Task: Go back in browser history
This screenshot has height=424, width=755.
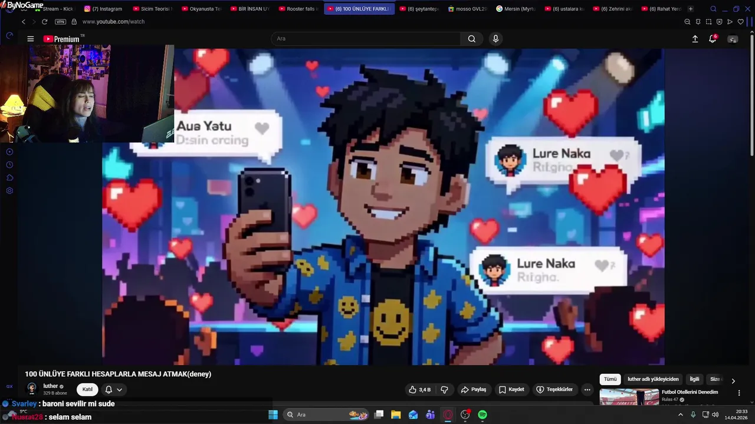Action: (23, 22)
